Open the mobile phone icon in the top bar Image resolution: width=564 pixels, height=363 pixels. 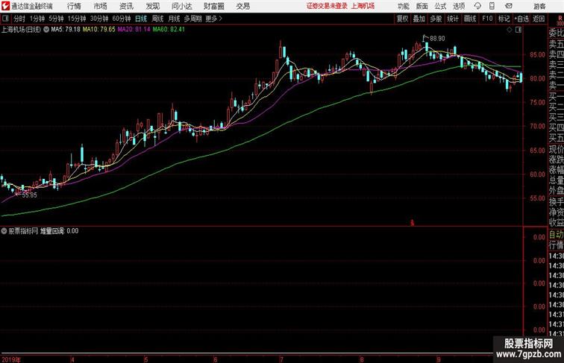[492, 6]
